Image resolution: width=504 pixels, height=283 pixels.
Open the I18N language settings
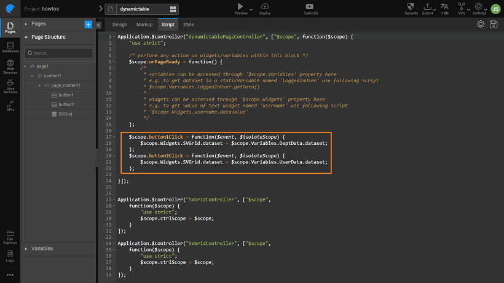click(x=444, y=7)
